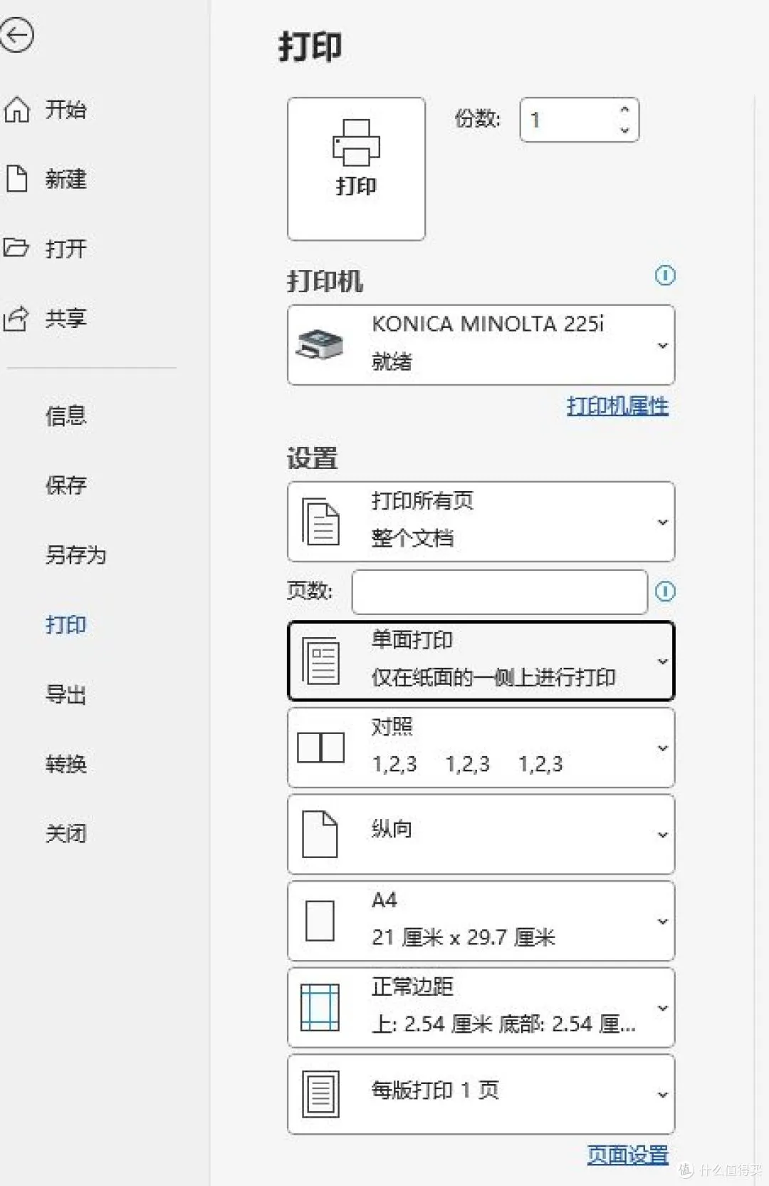769x1186 pixels.
Task: Open the 纵向 orientation dropdown
Action: point(481,834)
